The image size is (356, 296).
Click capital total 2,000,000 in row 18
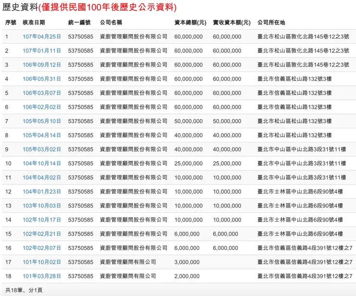point(187,276)
